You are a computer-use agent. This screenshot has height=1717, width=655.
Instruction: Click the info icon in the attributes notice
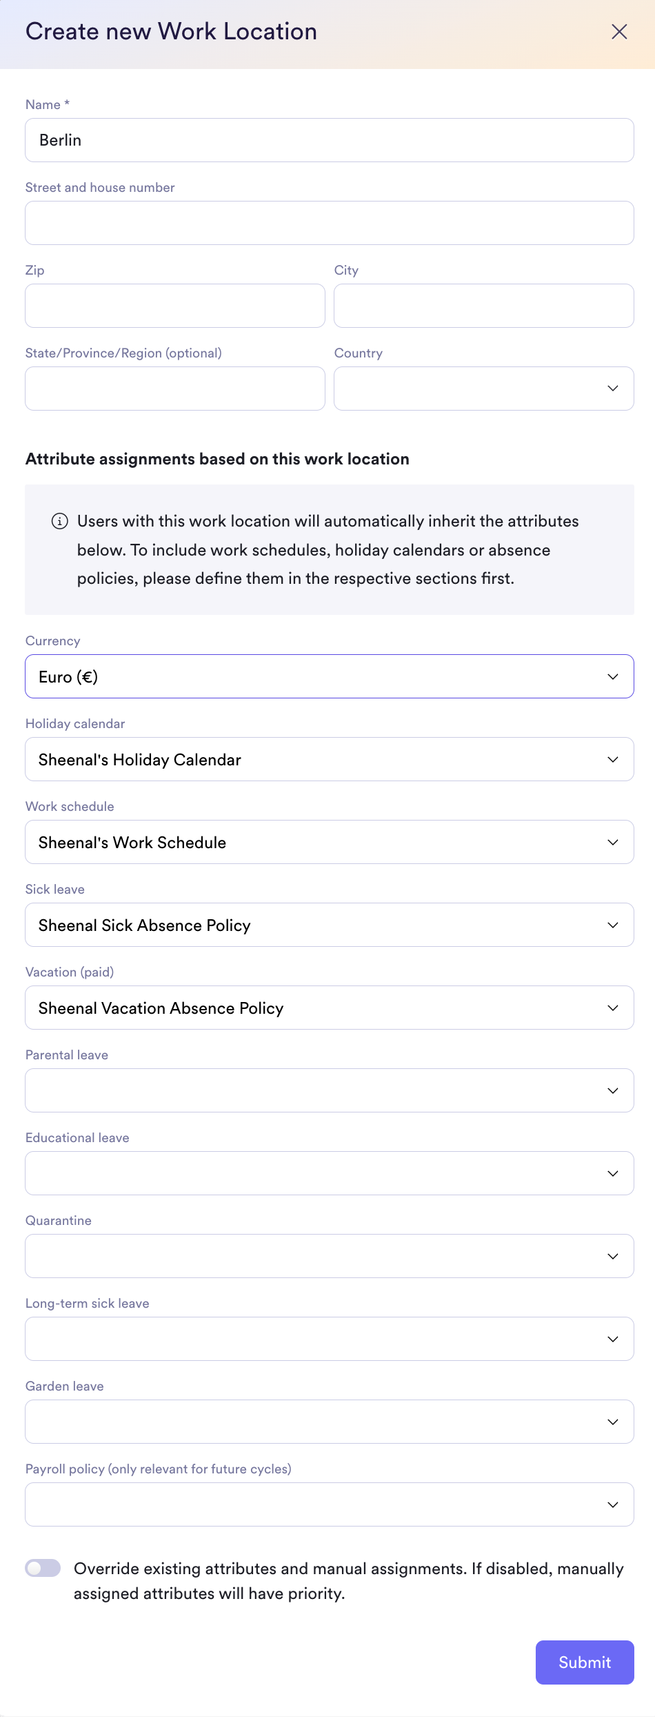pyautogui.click(x=60, y=521)
